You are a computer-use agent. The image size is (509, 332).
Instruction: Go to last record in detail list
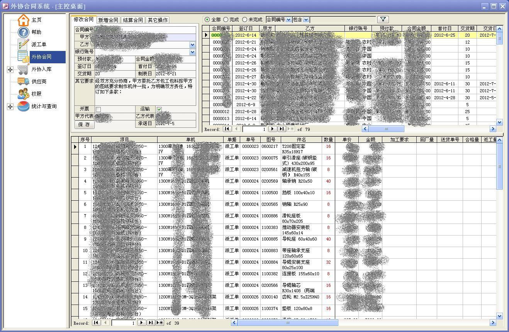[151, 323]
